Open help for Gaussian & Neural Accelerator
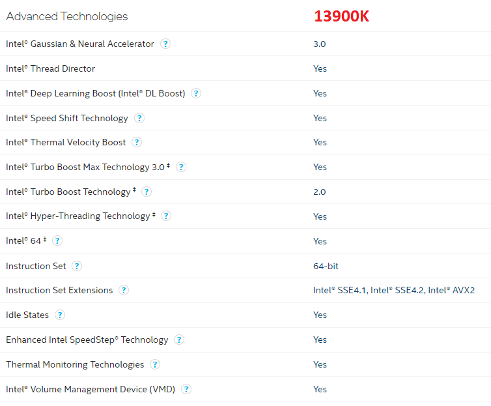 165,44
